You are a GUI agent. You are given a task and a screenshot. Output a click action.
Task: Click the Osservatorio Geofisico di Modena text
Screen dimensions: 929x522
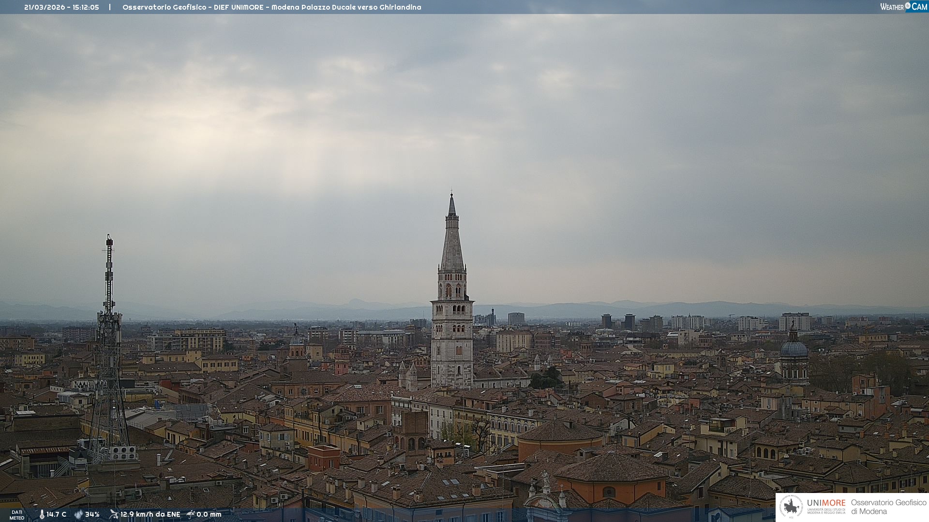pos(888,507)
